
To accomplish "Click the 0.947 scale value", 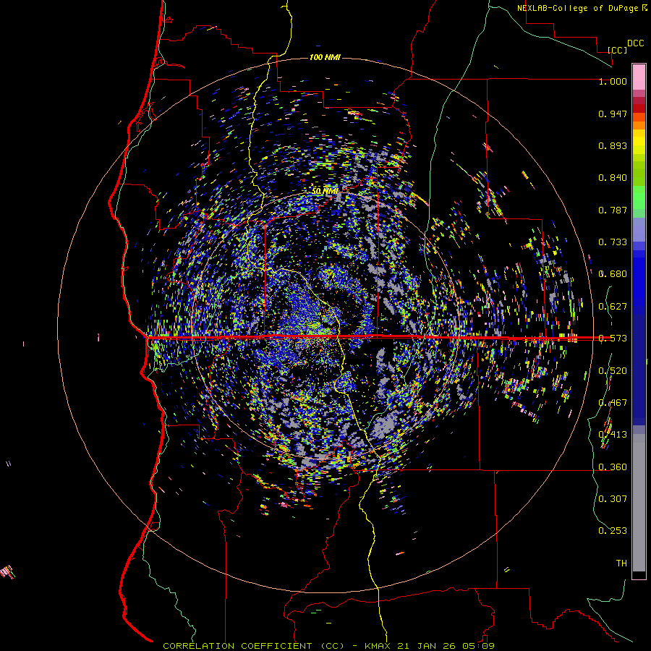I will pos(613,114).
